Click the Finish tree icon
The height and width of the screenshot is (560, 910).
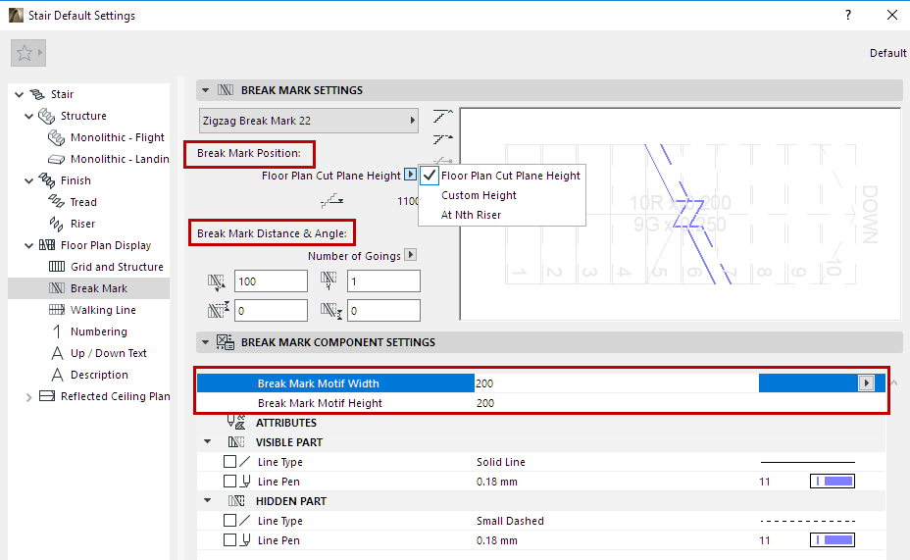[46, 180]
